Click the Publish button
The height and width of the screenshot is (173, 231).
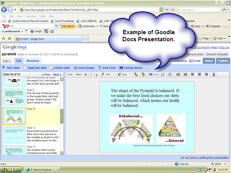[223, 61]
